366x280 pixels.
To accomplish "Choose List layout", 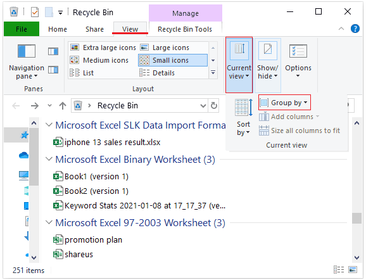I will 82,73.
